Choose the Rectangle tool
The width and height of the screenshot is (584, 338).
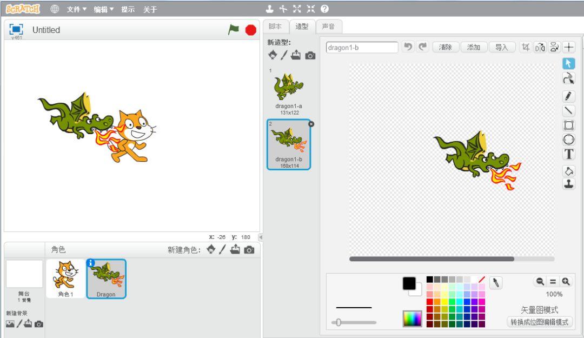pos(568,125)
